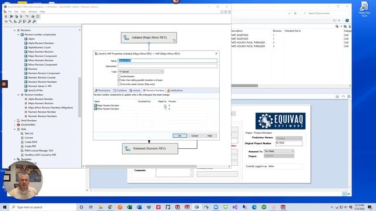
Task: Expand the SOLIDWORKS tree node
Action: click(x=15, y=125)
